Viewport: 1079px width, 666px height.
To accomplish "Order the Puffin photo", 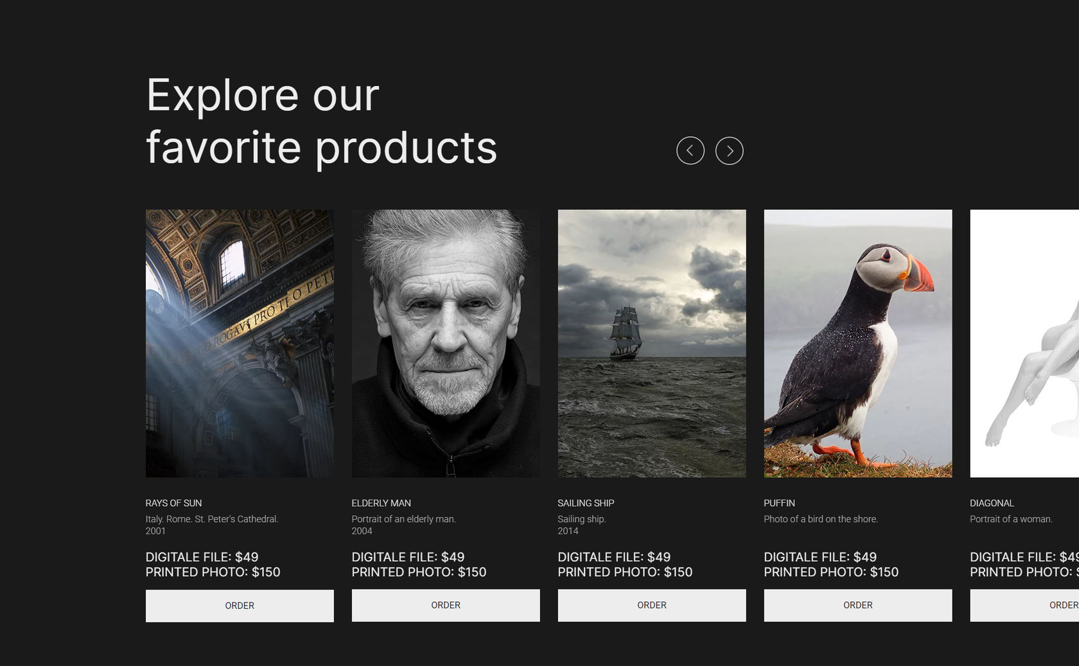I will pyautogui.click(x=858, y=605).
